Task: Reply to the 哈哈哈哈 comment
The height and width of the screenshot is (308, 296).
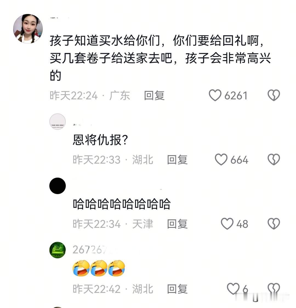Action: (x=177, y=224)
